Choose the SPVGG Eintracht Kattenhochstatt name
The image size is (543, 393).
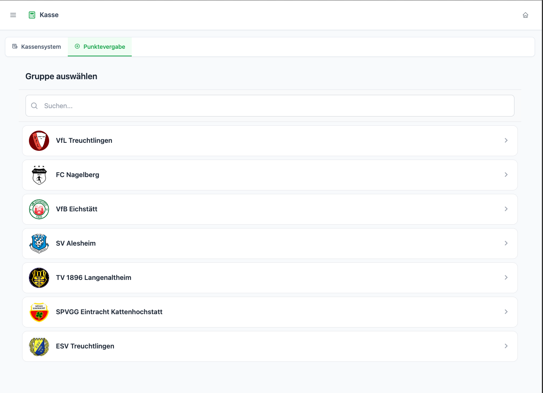pyautogui.click(x=109, y=312)
